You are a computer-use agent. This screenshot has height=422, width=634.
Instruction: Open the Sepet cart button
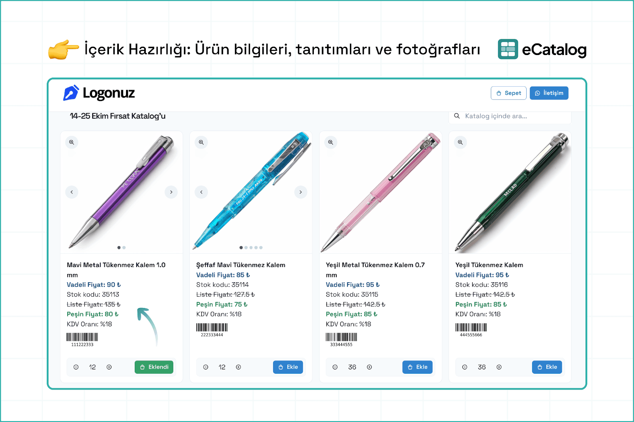pyautogui.click(x=509, y=93)
